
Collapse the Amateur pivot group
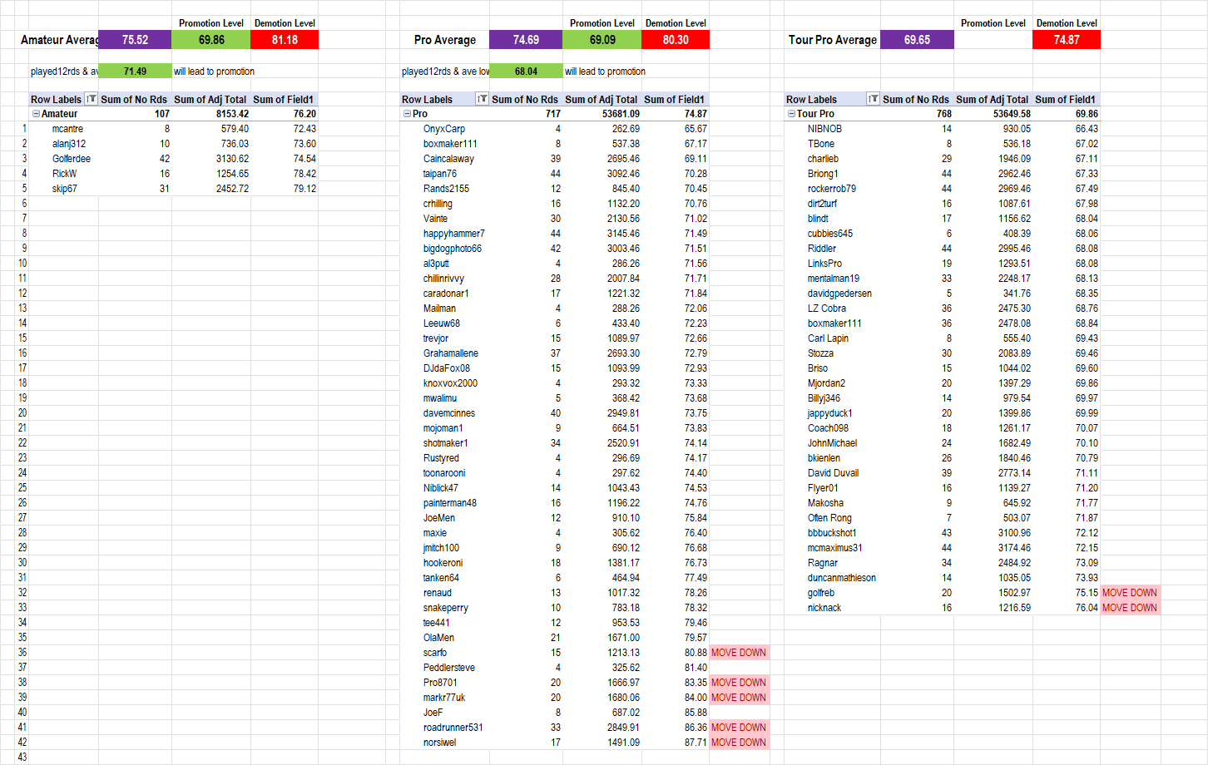click(x=36, y=114)
